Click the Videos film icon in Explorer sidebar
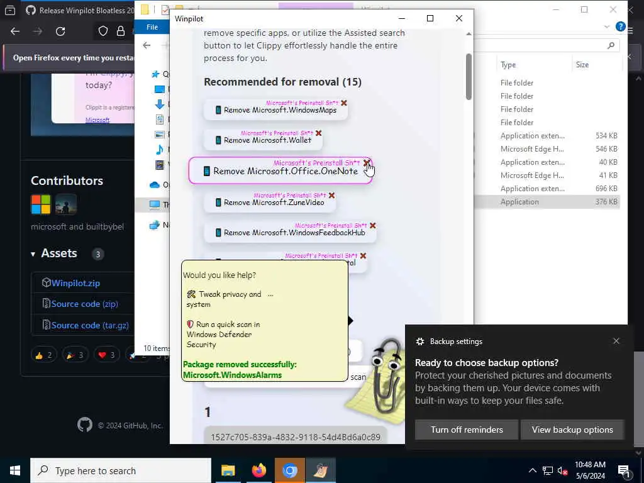The width and height of the screenshot is (644, 483). (x=159, y=165)
